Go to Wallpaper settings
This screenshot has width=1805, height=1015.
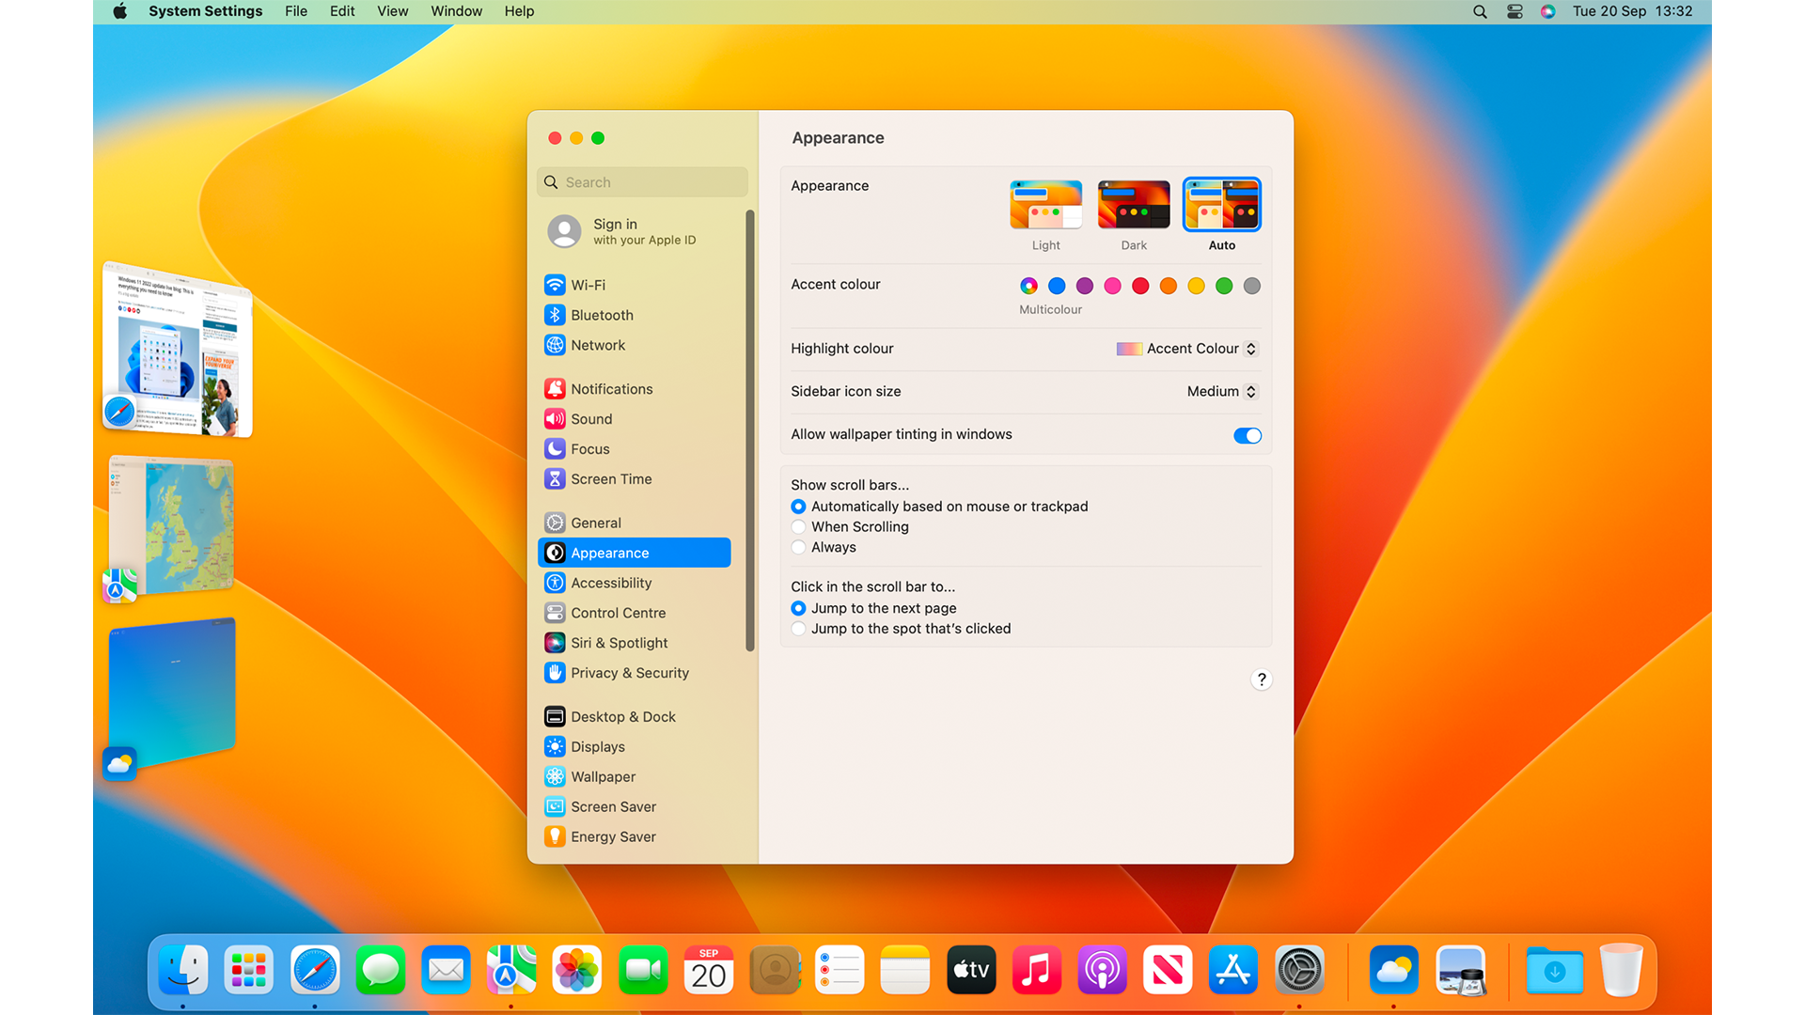603,776
